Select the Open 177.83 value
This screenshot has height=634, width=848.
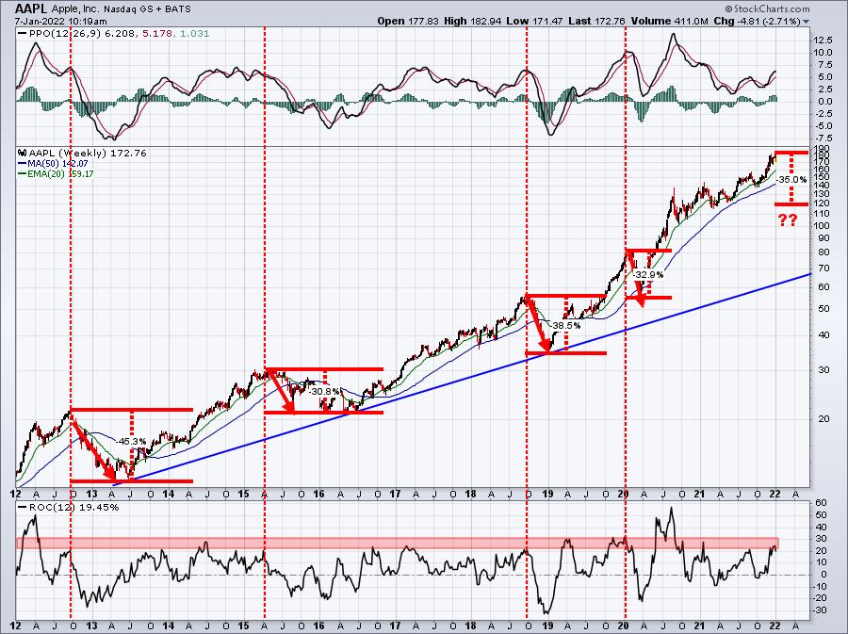tap(407, 21)
